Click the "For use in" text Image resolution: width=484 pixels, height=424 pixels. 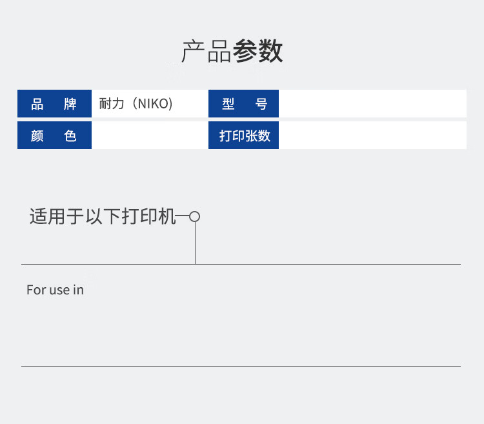click(x=55, y=290)
